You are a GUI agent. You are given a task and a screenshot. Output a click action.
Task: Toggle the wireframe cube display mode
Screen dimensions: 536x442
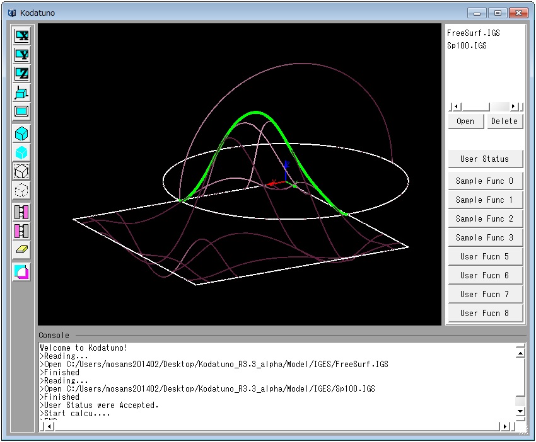[x=21, y=171]
